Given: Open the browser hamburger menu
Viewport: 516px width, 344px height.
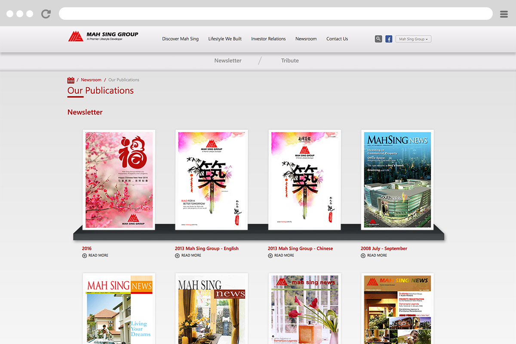Looking at the screenshot, I should pyautogui.click(x=504, y=14).
